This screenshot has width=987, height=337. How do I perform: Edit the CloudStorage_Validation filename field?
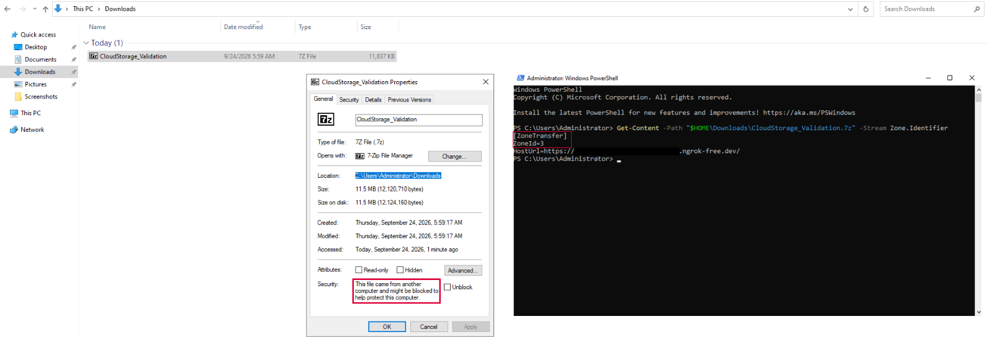418,120
